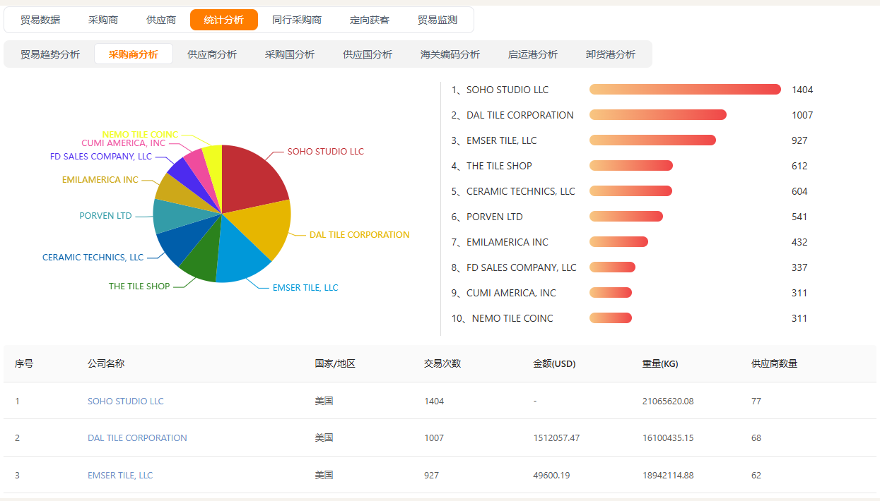Click the EMSER TILE, LLC ranking bar
The image size is (880, 501).
coord(652,140)
